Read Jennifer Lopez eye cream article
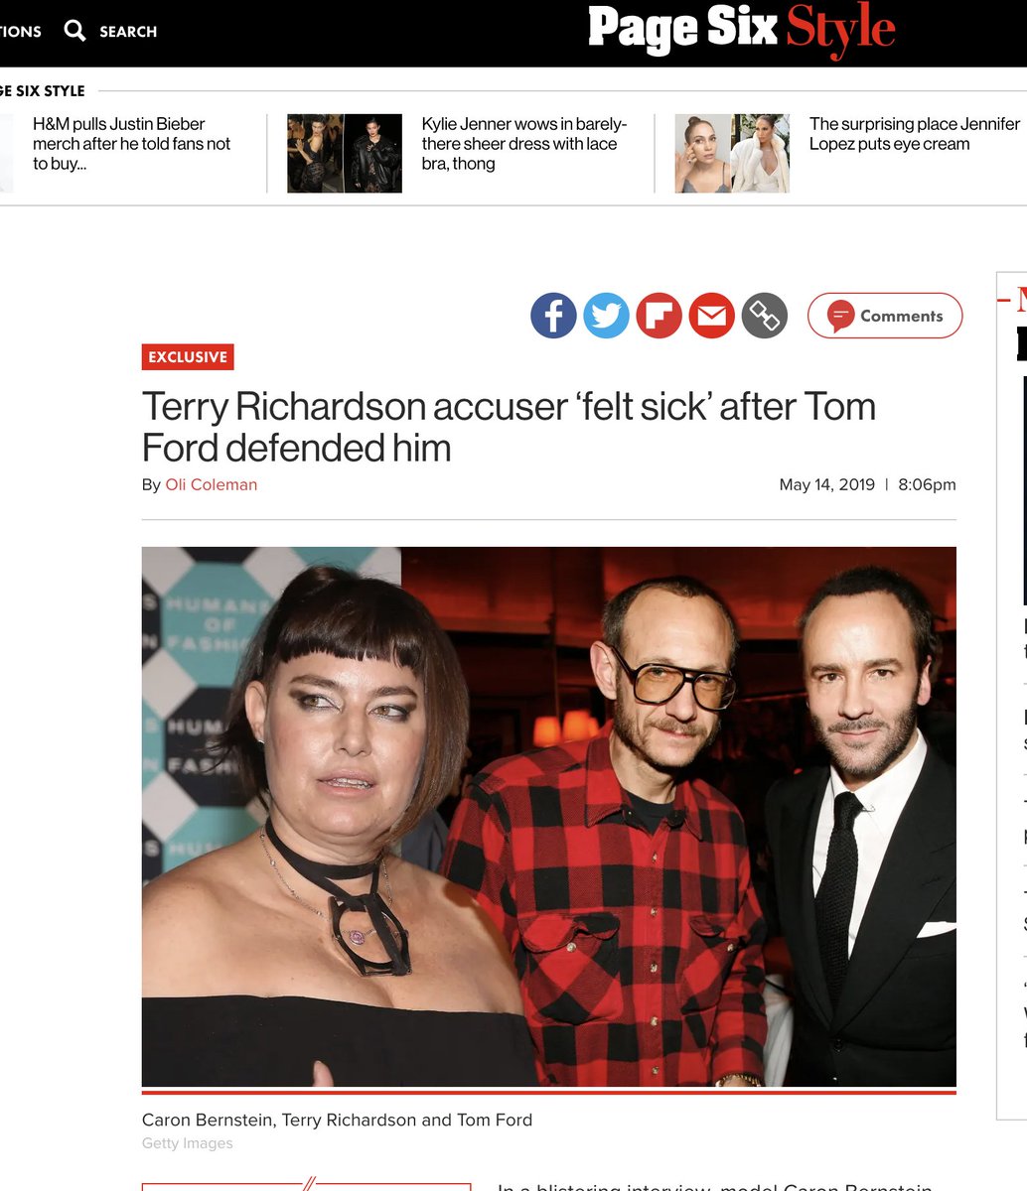Image resolution: width=1027 pixels, height=1191 pixels. pyautogui.click(x=914, y=134)
